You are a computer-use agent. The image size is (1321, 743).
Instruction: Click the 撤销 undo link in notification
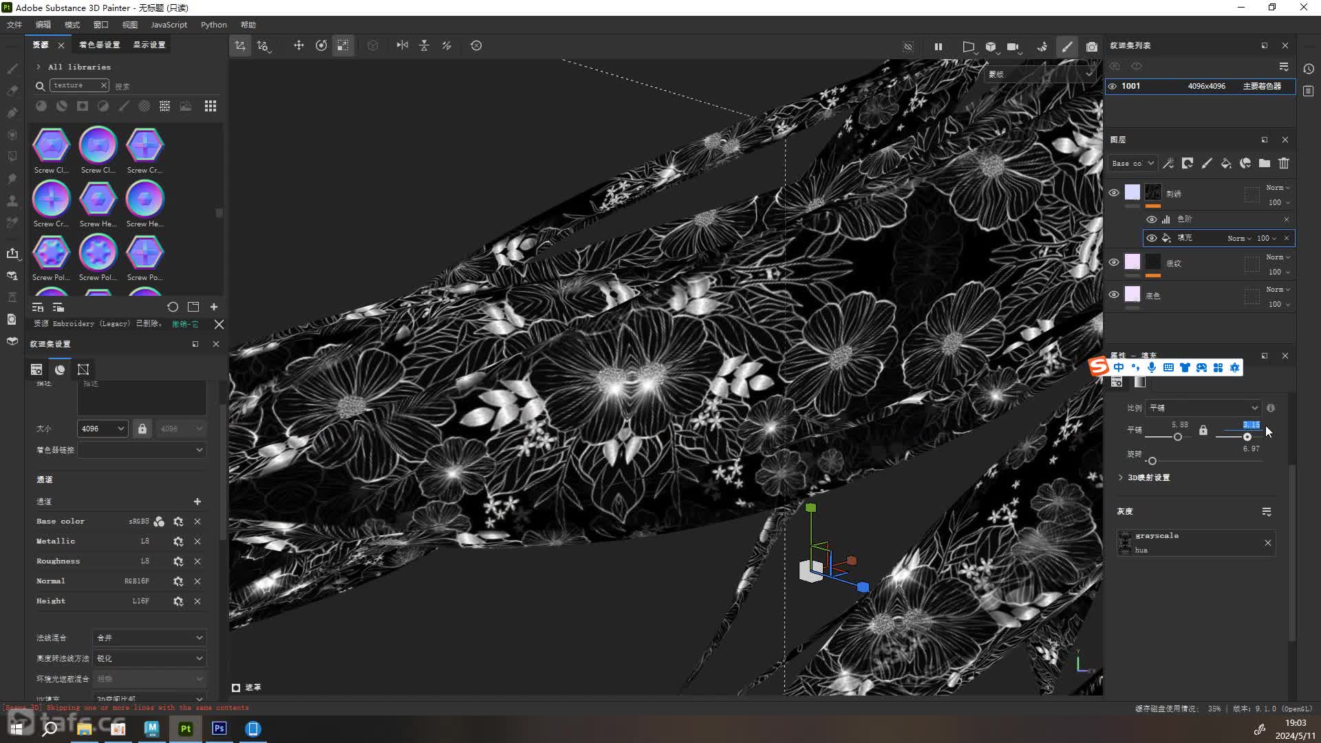click(185, 324)
